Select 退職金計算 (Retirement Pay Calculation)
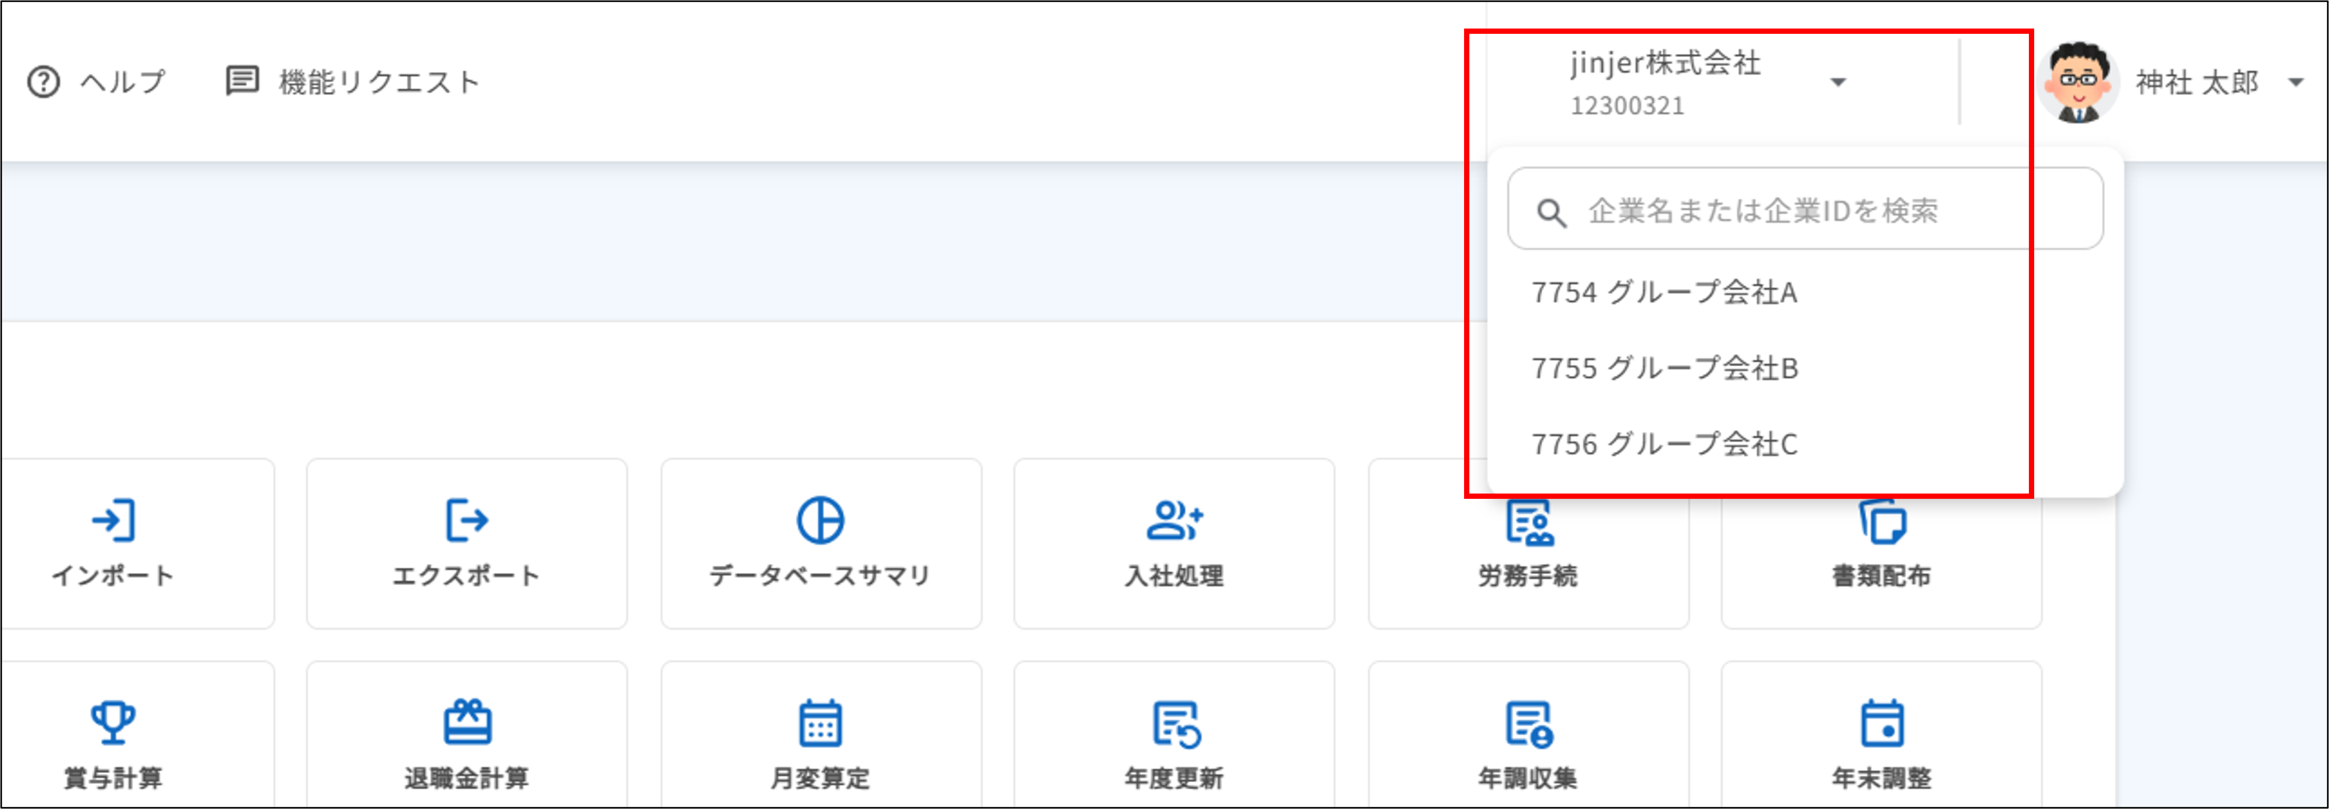The width and height of the screenshot is (2329, 809). coord(467,741)
